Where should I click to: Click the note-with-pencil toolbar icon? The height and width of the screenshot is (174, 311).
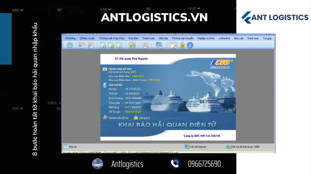pyautogui.click(x=173, y=45)
